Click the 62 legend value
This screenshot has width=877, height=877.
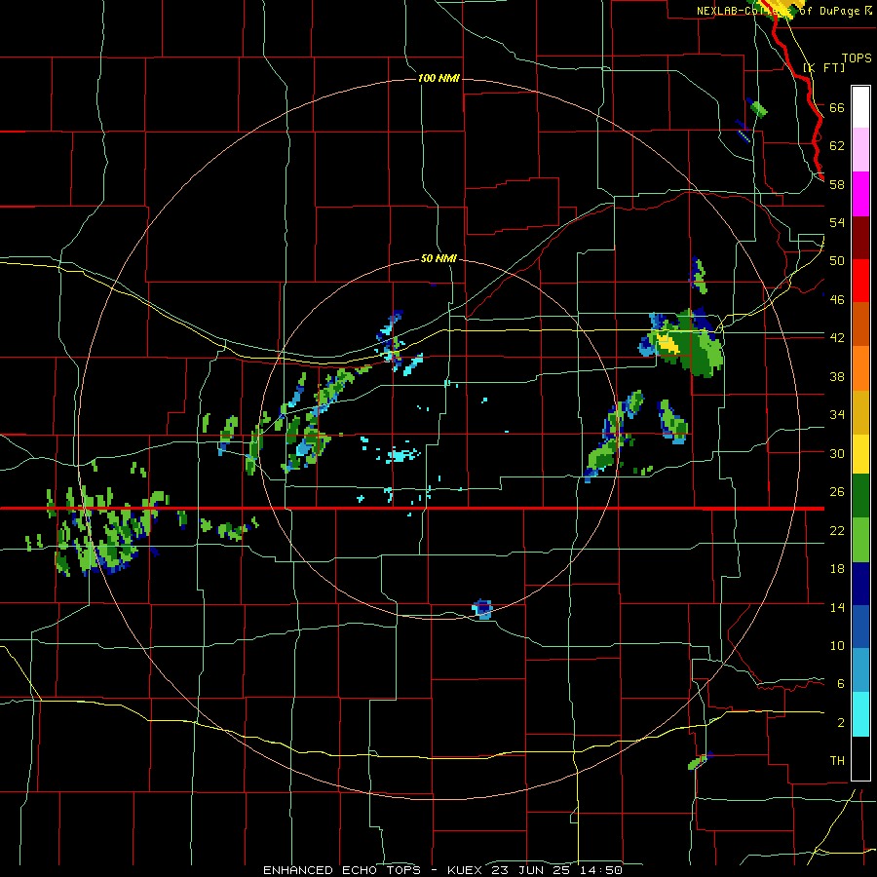tap(837, 145)
